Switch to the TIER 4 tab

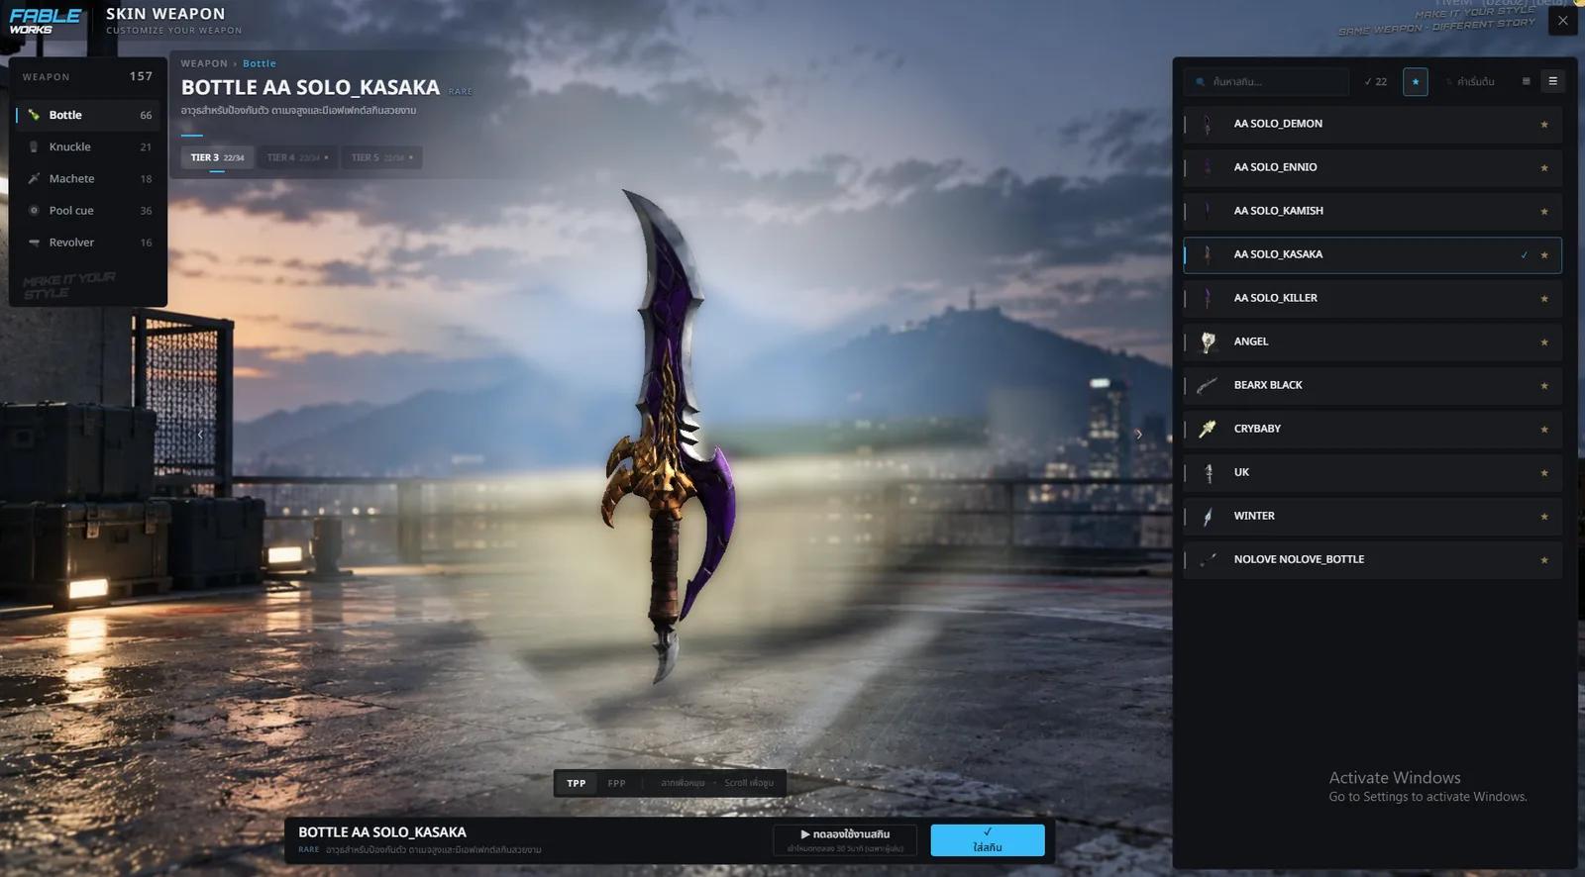(297, 157)
